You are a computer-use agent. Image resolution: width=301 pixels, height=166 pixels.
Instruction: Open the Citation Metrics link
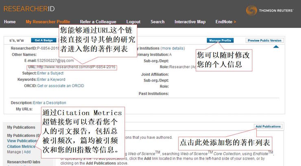coord(21,147)
